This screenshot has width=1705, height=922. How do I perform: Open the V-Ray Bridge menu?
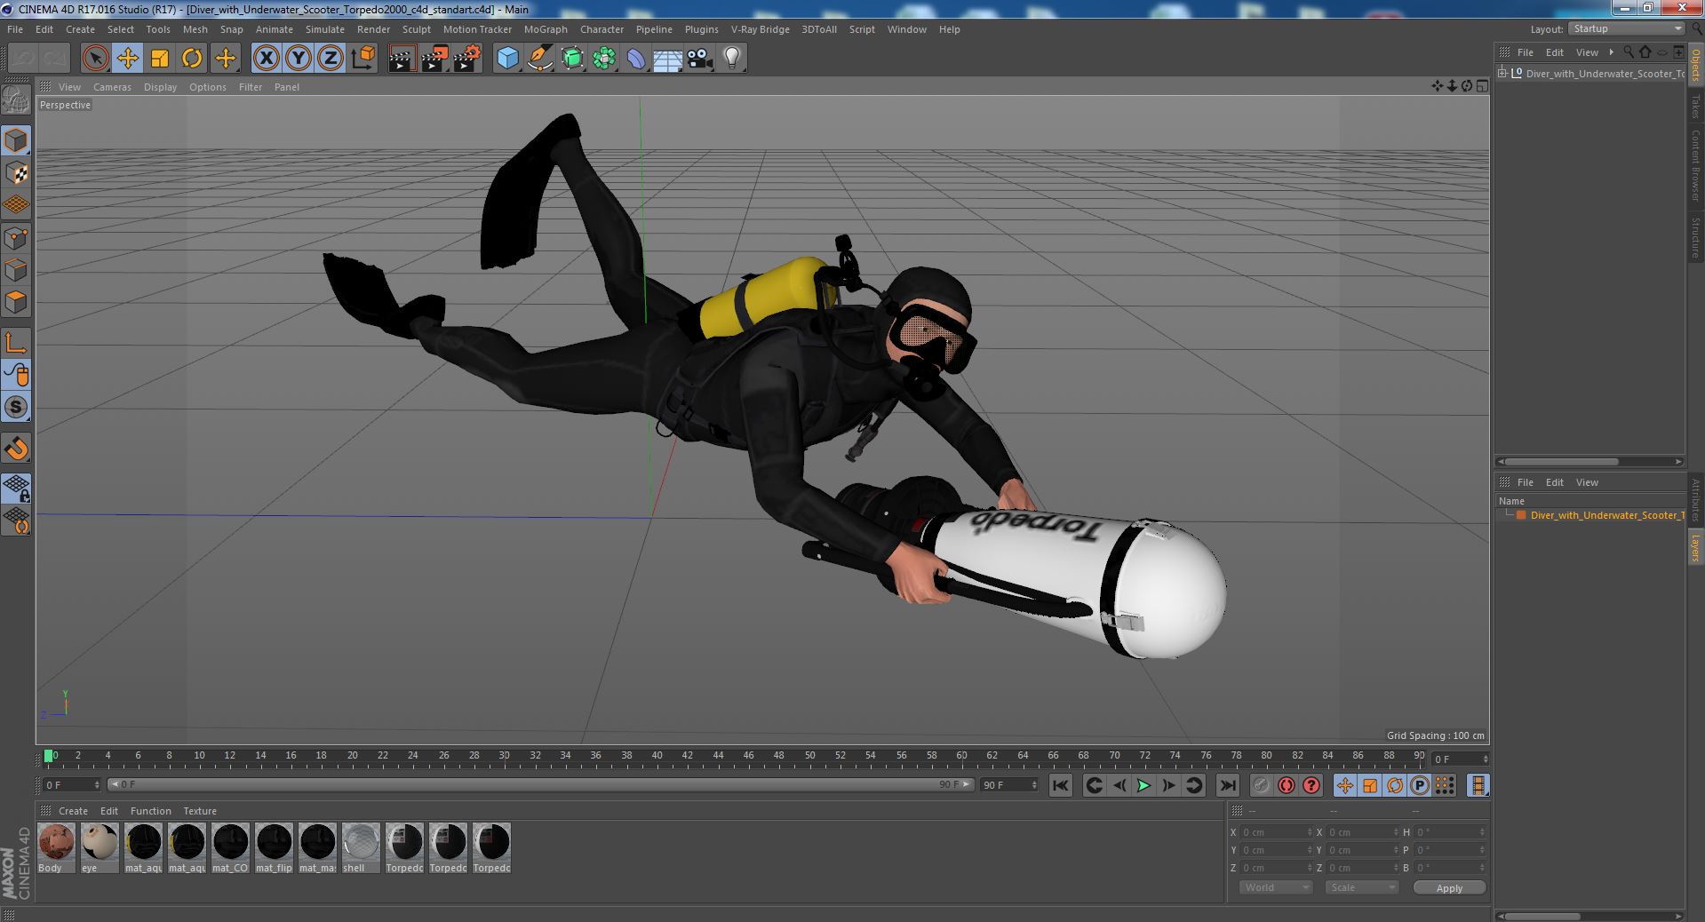point(760,29)
